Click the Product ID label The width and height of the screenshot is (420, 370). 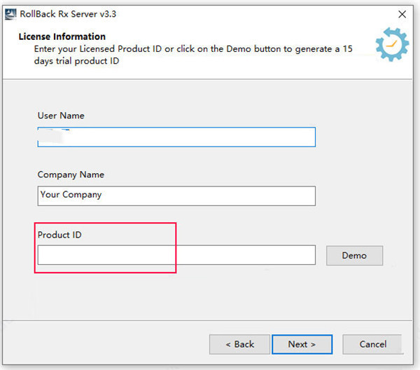click(59, 235)
